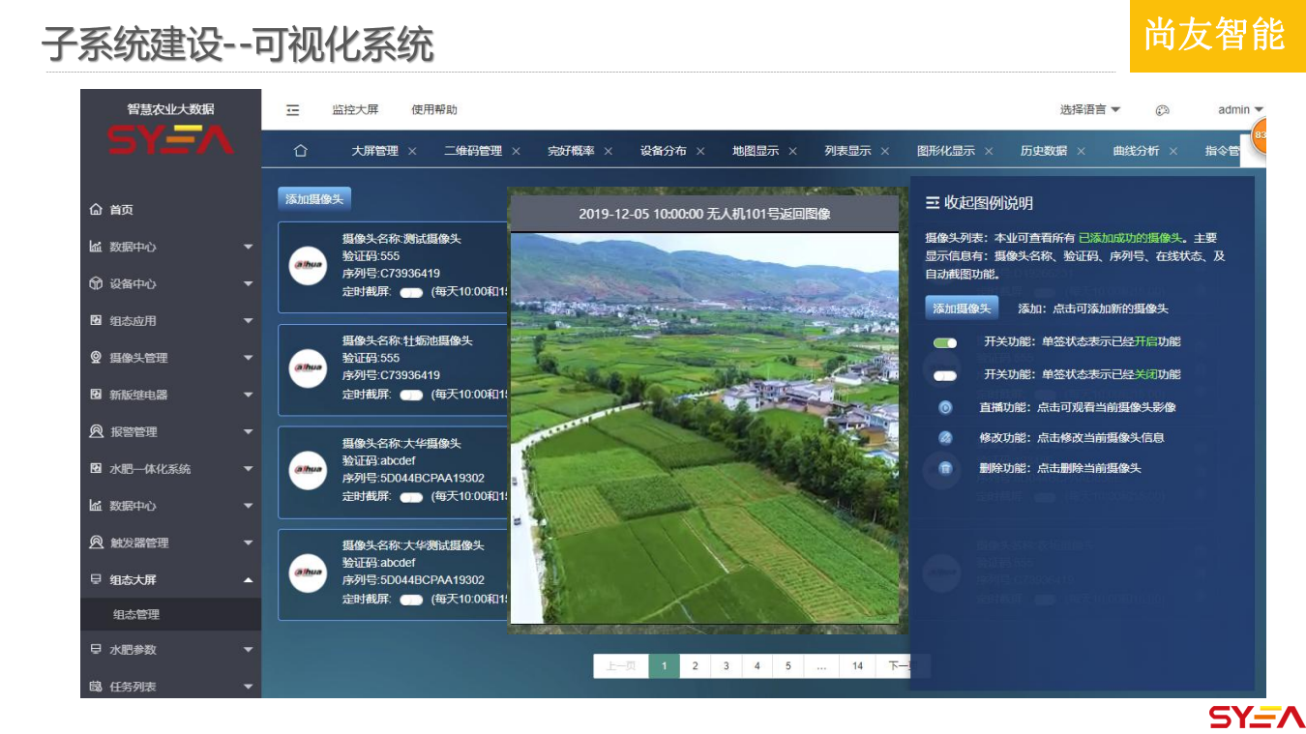Expand the 设备中心 sidebar arrow

pos(248,284)
